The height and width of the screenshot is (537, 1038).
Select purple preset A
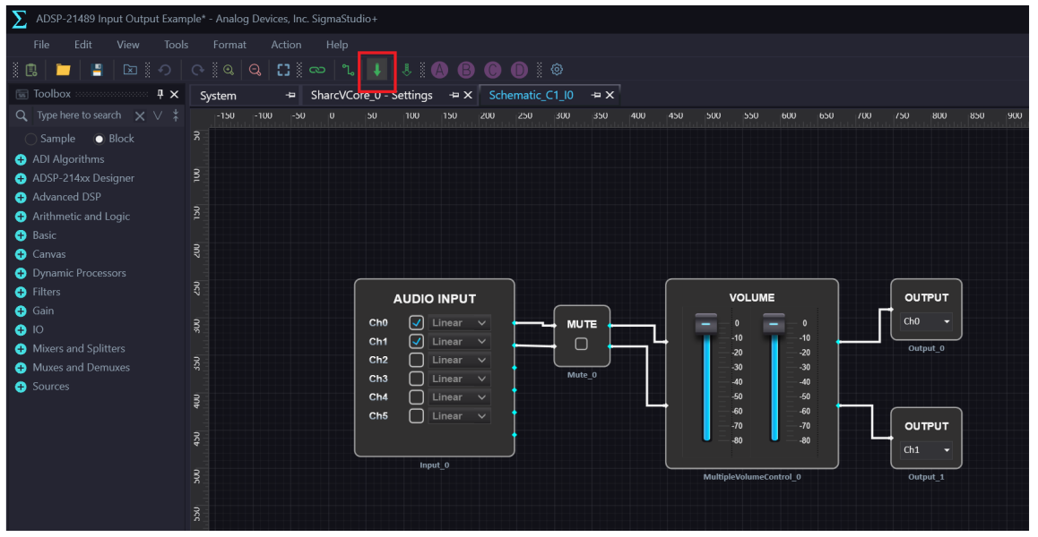[x=439, y=70]
